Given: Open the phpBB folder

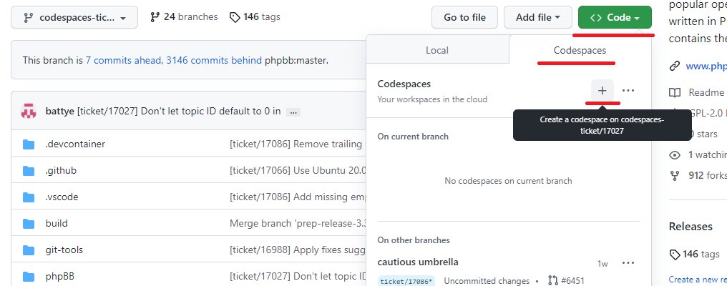Looking at the screenshot, I should (x=60, y=277).
